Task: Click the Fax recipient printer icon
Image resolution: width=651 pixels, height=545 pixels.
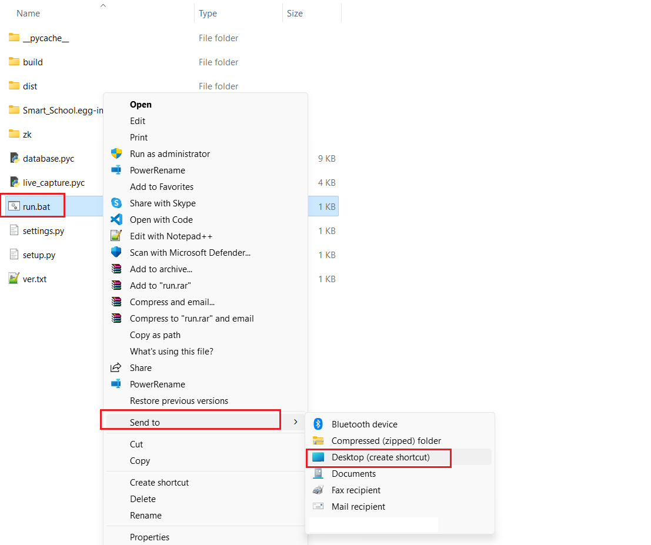Action: [318, 490]
